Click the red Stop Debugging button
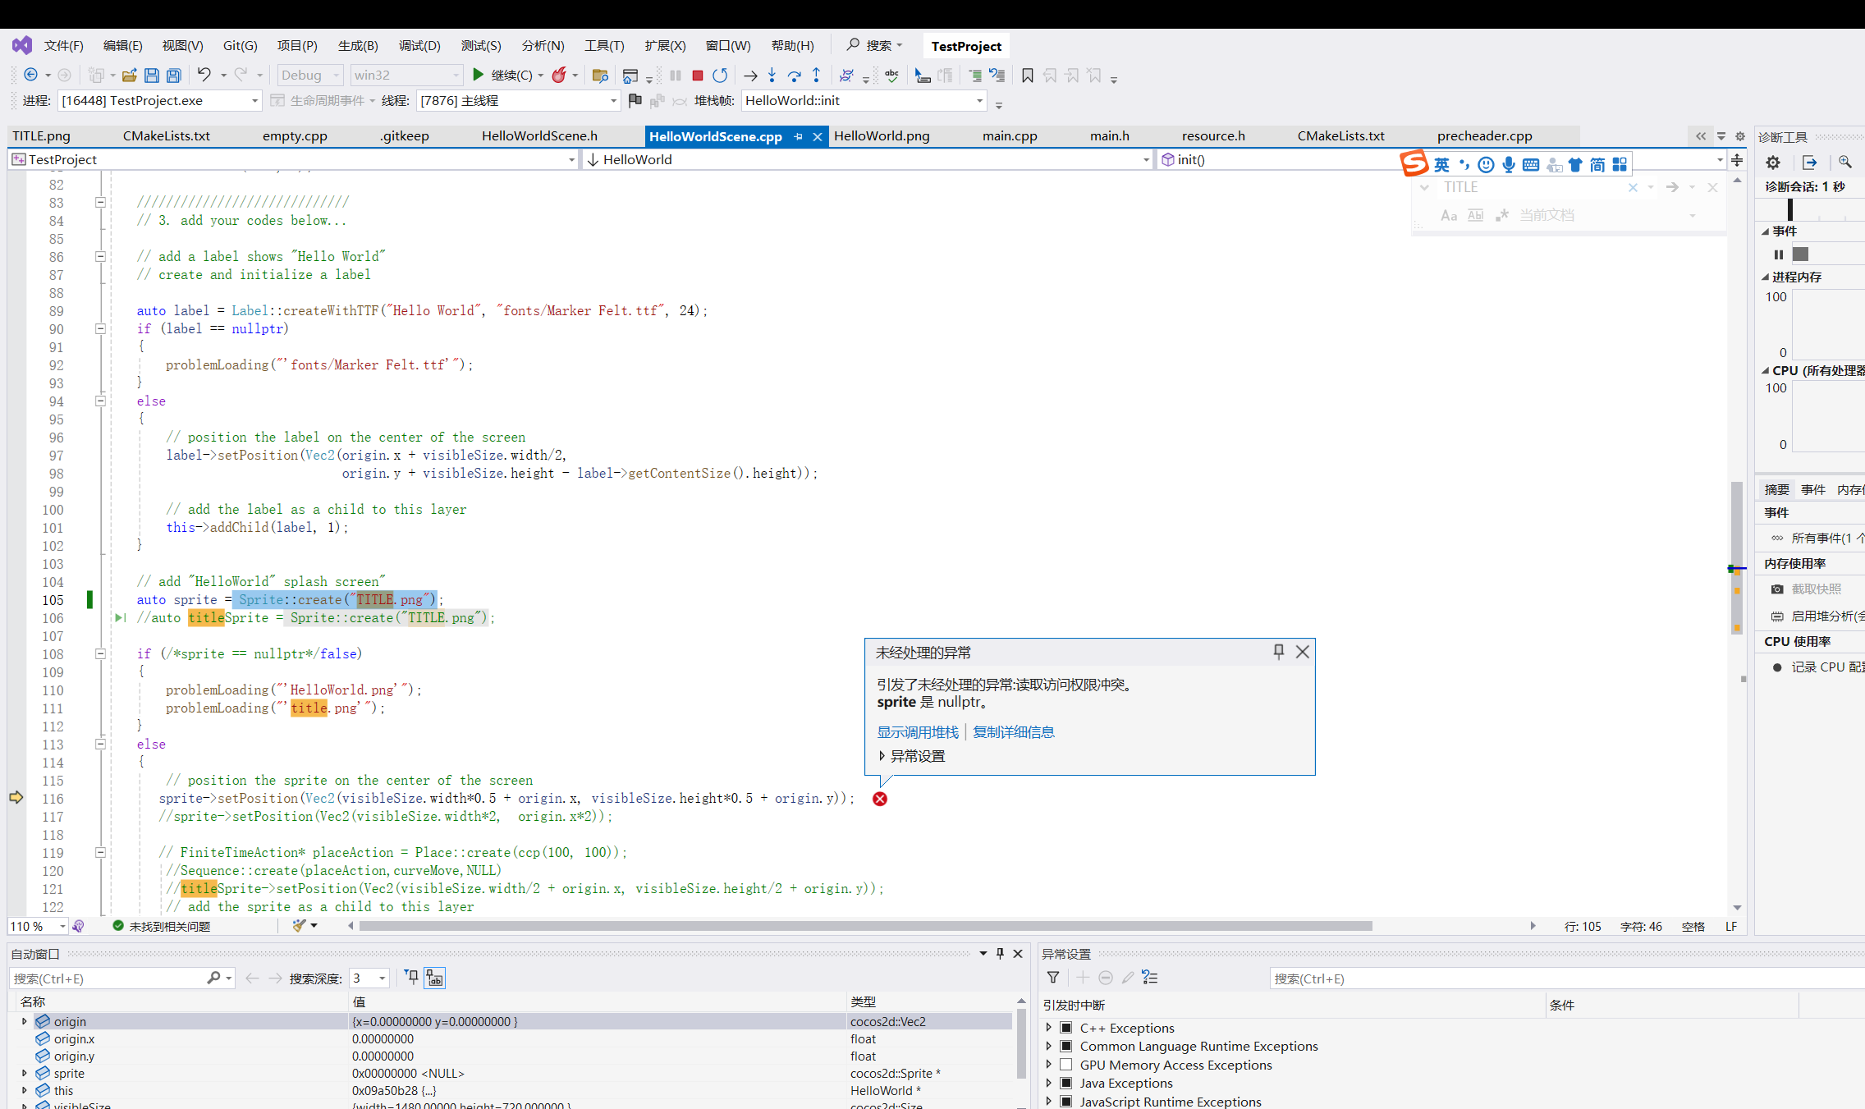 (x=697, y=76)
